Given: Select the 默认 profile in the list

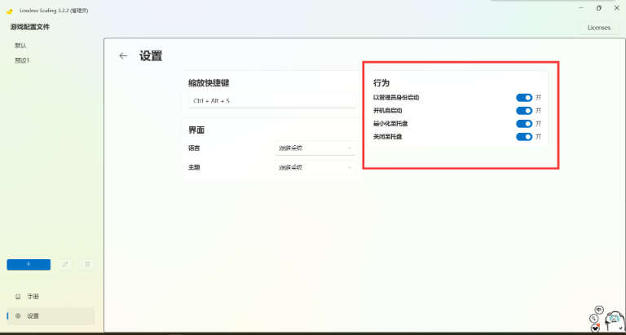Looking at the screenshot, I should [21, 46].
